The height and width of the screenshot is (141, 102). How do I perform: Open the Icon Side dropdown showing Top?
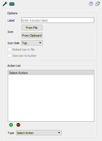[x=32, y=43]
